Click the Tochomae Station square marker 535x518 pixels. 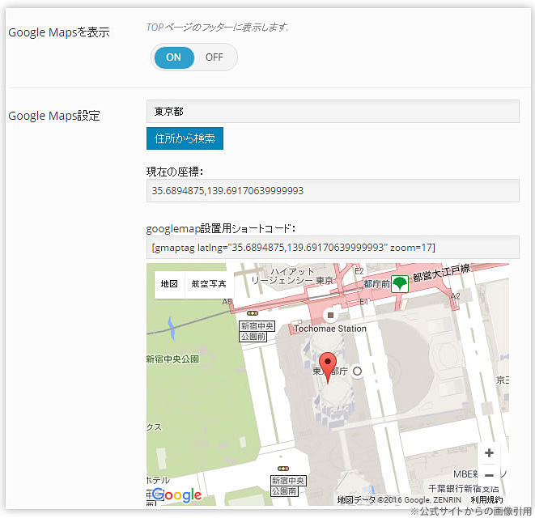click(330, 315)
